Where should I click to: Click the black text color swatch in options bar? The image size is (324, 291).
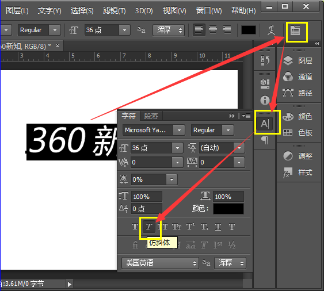pos(249,30)
